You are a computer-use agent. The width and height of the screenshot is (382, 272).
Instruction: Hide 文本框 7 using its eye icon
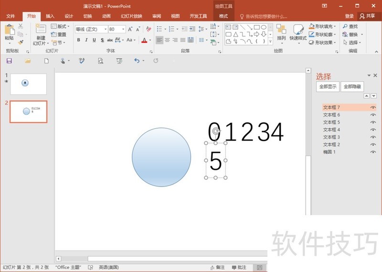[373, 107]
